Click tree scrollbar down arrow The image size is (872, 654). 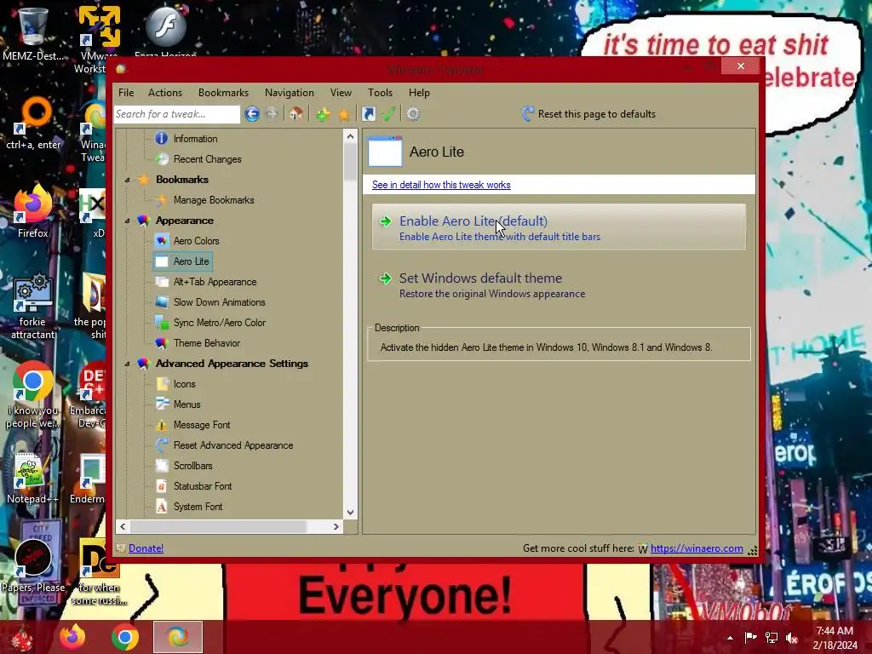point(350,513)
